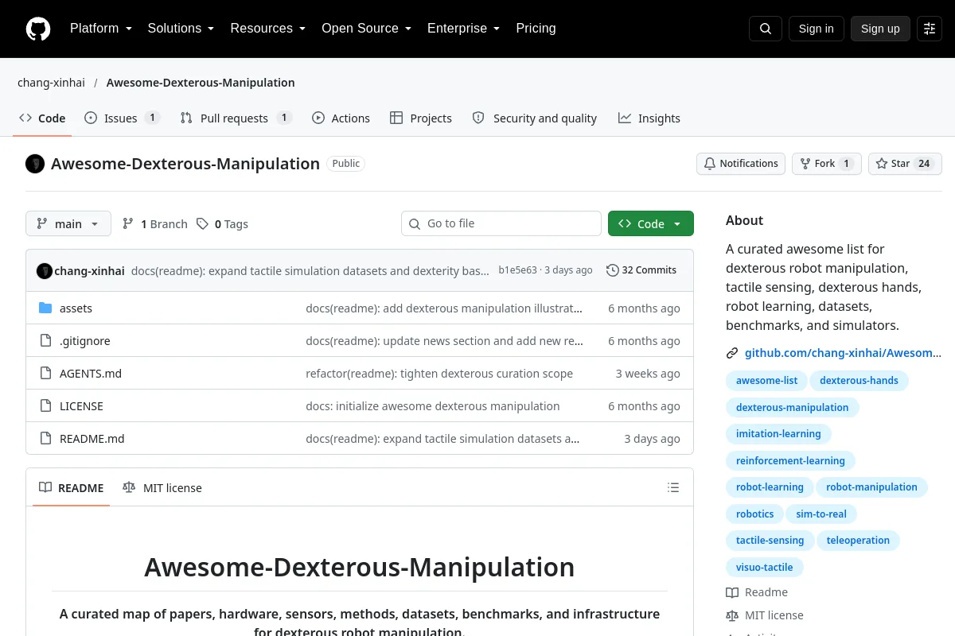Screen dimensions: 955x636
Task: Star the repository
Action: pos(905,164)
